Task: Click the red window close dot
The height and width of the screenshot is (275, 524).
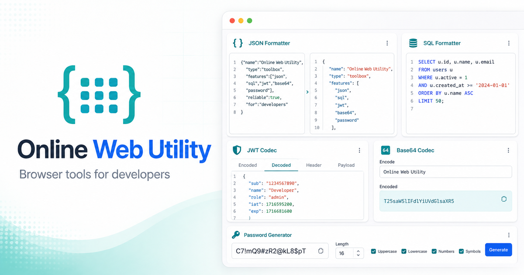Action: 232,21
